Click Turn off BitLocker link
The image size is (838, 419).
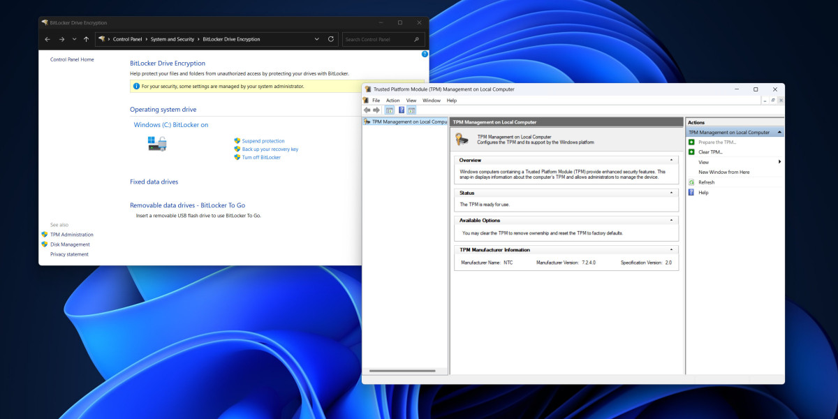pyautogui.click(x=261, y=157)
